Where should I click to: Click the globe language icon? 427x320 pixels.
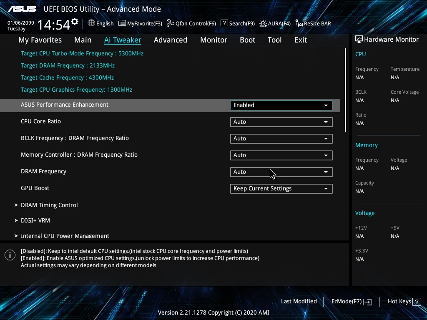pos(91,23)
